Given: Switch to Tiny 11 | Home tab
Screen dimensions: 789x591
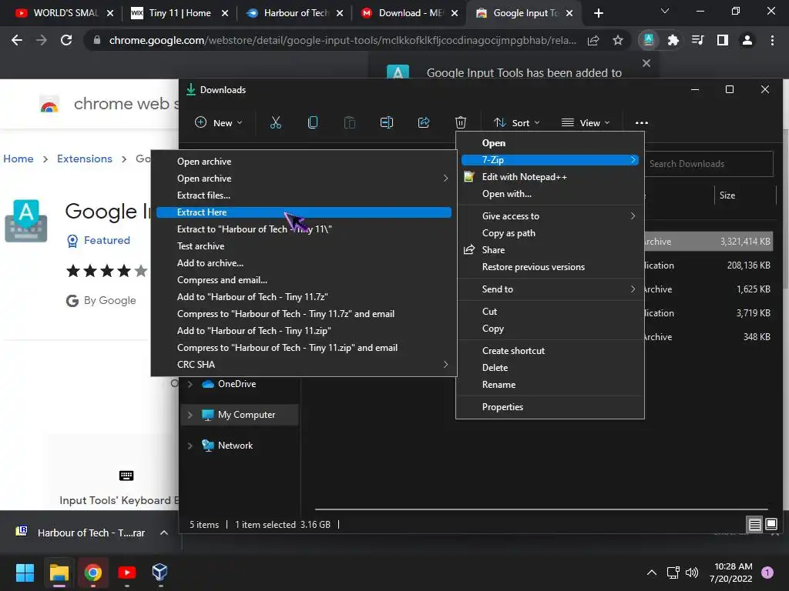Looking at the screenshot, I should [179, 13].
